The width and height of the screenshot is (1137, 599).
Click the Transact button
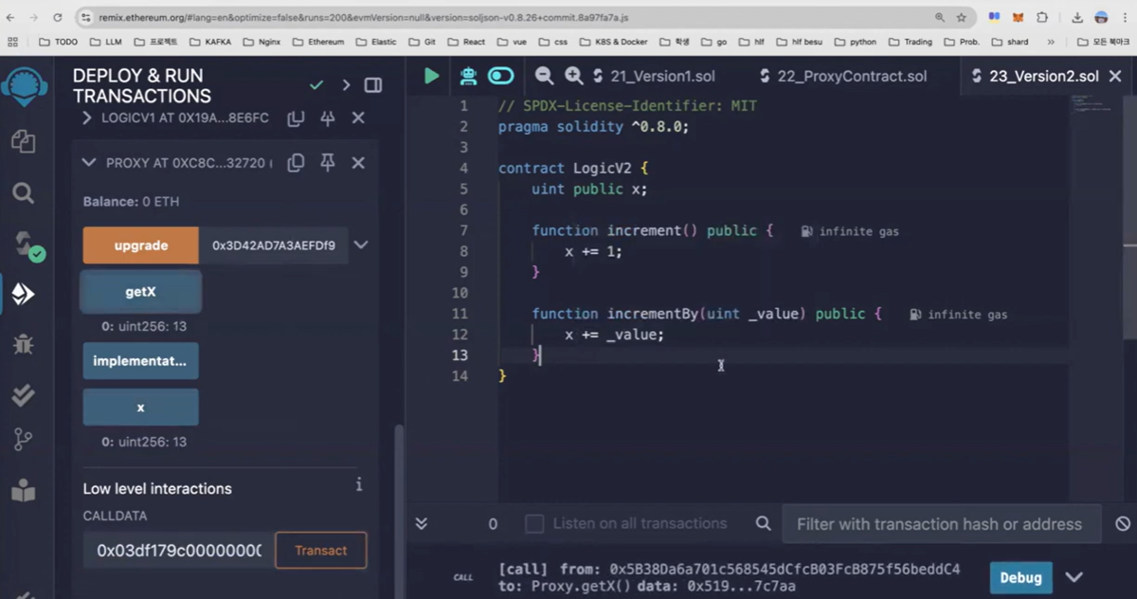320,551
